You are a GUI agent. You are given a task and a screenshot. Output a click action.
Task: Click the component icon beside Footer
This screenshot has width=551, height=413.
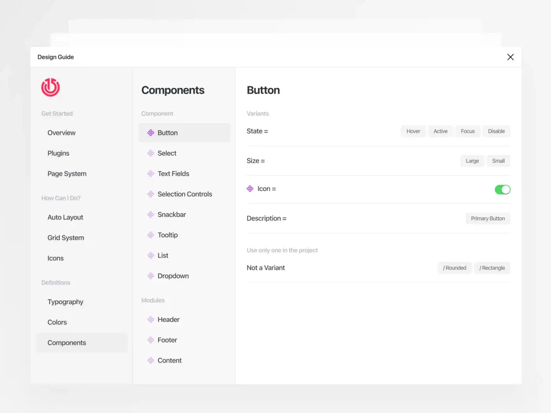[151, 340]
